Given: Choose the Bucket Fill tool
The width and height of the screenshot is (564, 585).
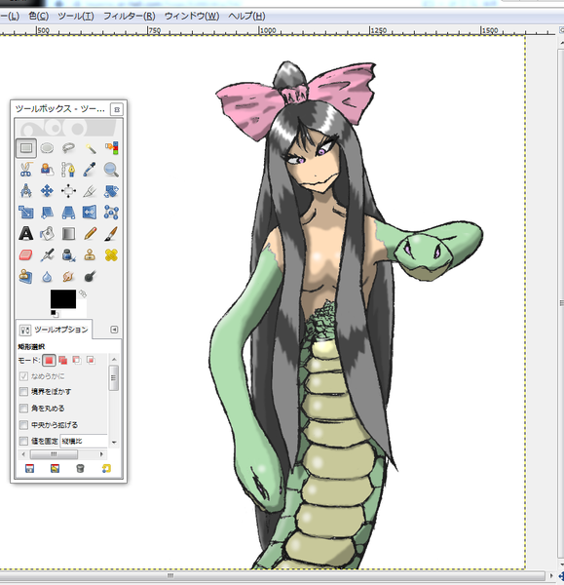Looking at the screenshot, I should pos(47,234).
